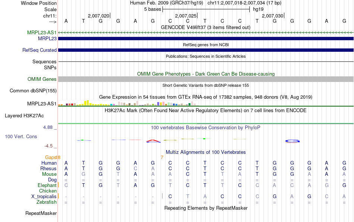Click the Mouse alignment row label

(49, 174)
